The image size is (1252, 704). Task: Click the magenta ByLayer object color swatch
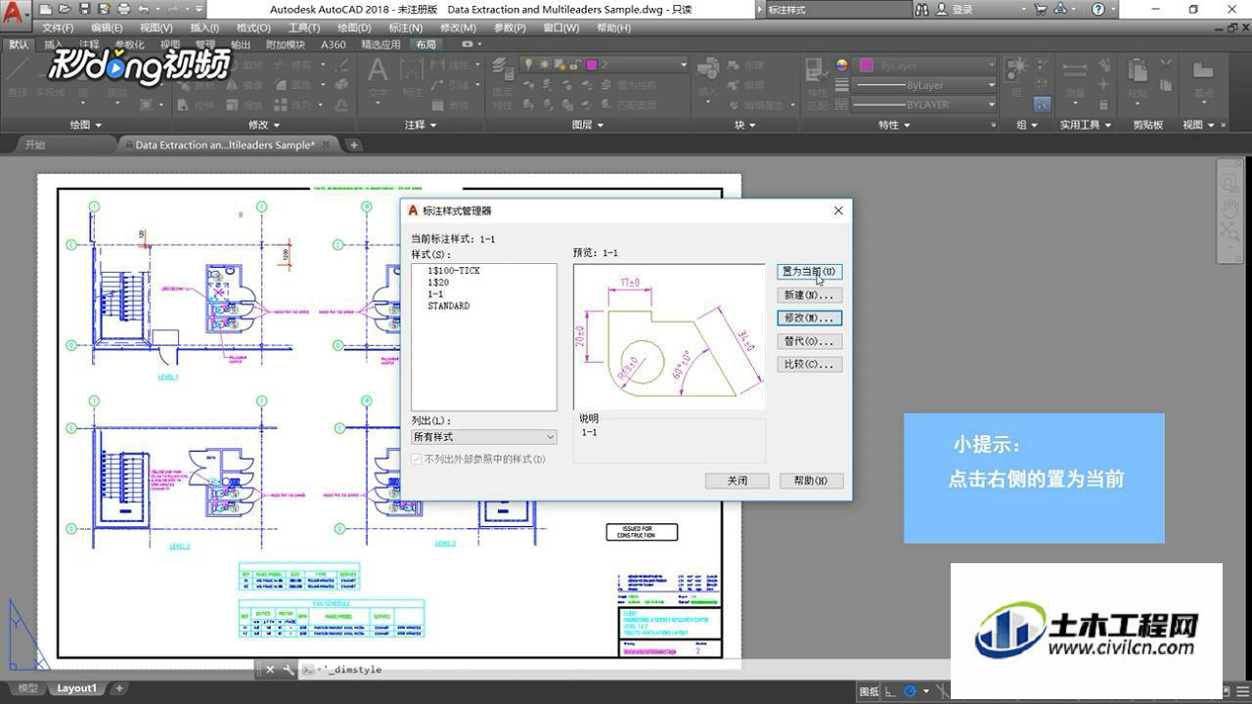click(866, 65)
